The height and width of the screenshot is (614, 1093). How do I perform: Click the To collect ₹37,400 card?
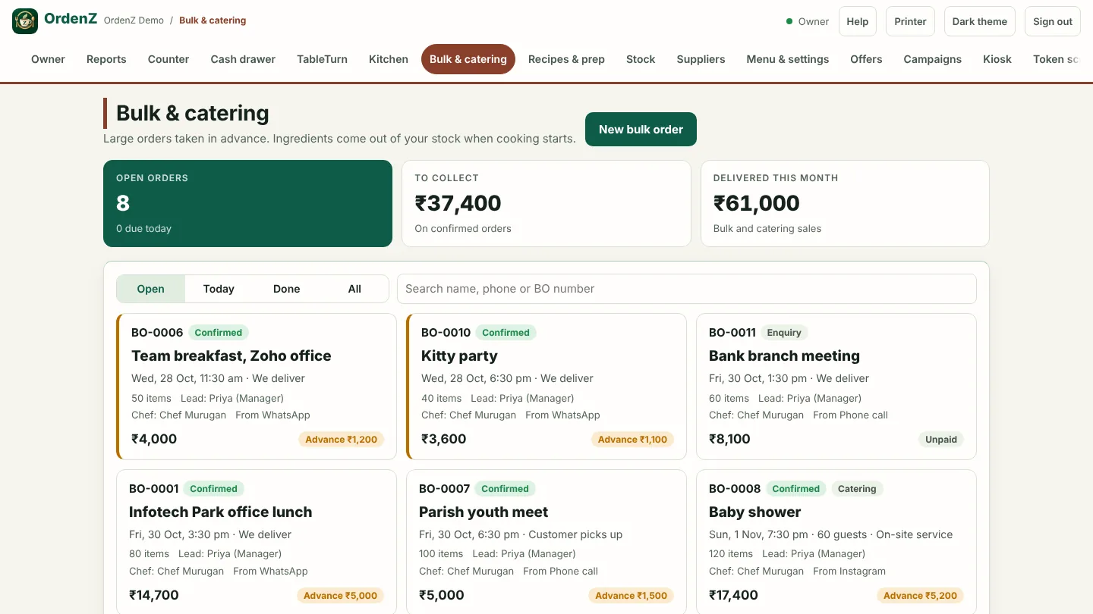tap(546, 203)
